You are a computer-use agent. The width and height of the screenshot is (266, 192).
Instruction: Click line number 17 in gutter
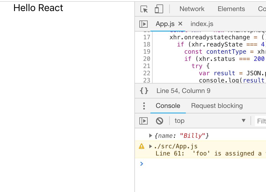(x=147, y=37)
